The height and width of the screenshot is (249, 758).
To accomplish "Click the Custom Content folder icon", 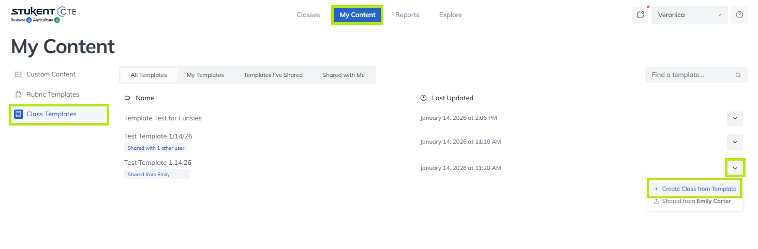I will pyautogui.click(x=18, y=74).
